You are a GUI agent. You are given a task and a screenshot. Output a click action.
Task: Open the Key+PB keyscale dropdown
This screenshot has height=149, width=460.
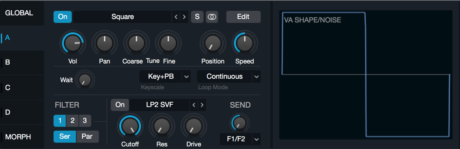(165, 76)
